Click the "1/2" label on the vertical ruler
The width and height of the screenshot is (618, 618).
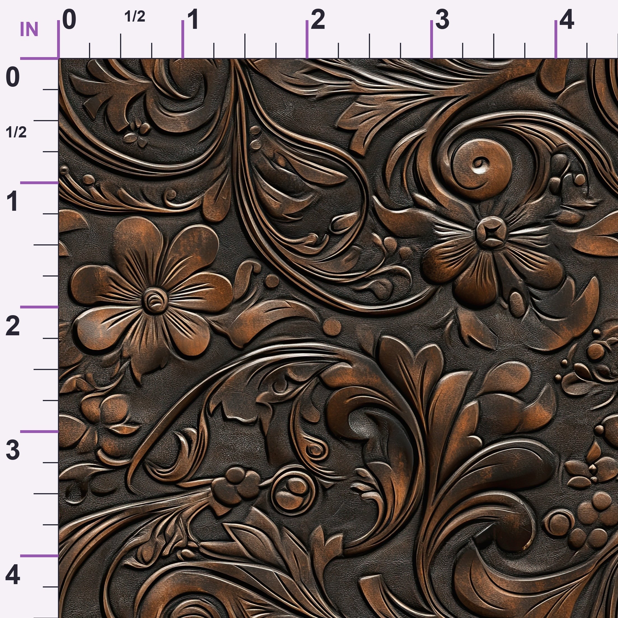(16, 132)
